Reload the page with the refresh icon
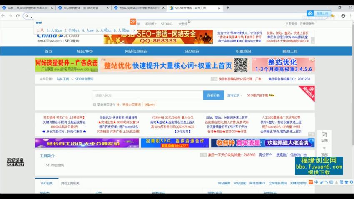This screenshot has height=199, width=354. pos(18,16)
